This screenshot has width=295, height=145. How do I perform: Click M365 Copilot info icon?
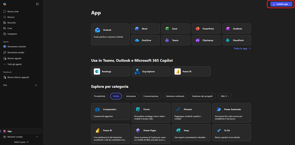coord(28,142)
